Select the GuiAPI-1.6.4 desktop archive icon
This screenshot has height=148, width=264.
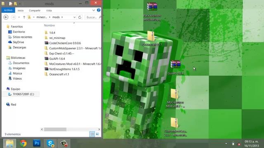pyautogui.click(x=175, y=67)
